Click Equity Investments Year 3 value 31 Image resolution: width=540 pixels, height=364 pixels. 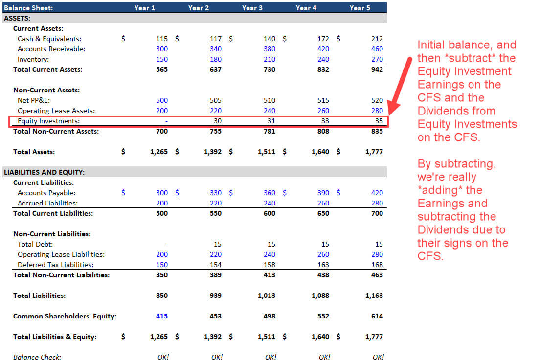pyautogui.click(x=271, y=121)
